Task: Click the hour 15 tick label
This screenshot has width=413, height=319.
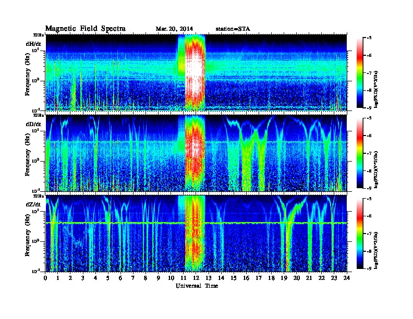Action: tap(234, 278)
